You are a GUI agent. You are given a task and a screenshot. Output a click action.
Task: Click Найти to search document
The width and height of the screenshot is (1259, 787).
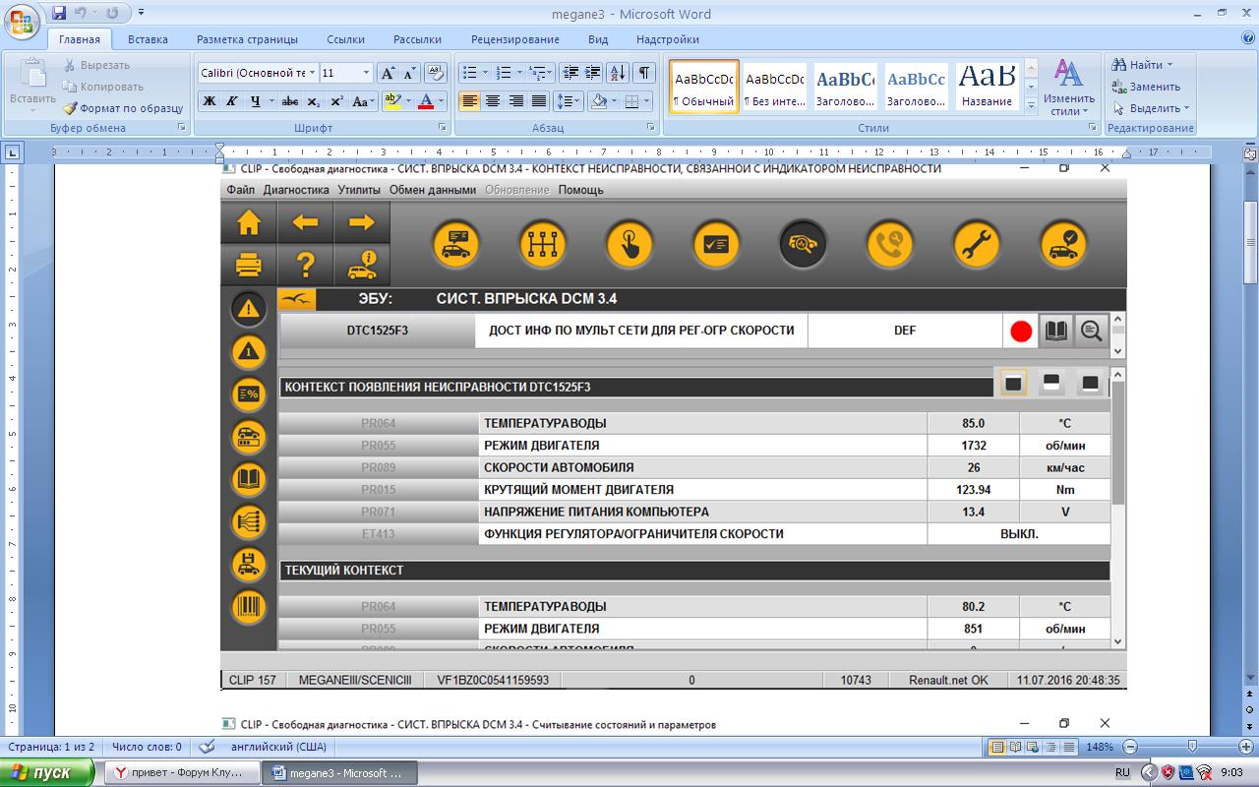[x=1142, y=65]
